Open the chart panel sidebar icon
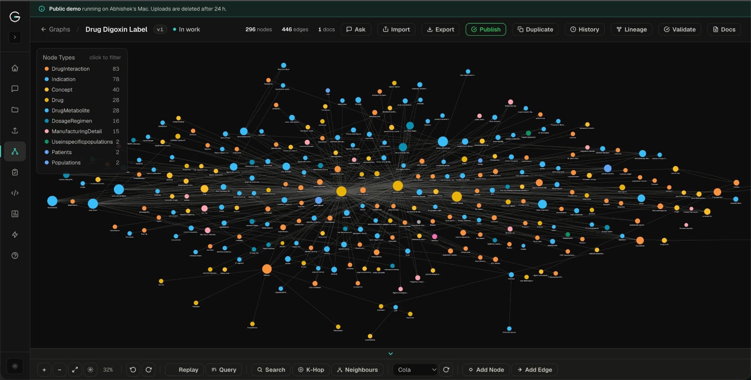The height and width of the screenshot is (380, 751). pos(15,214)
